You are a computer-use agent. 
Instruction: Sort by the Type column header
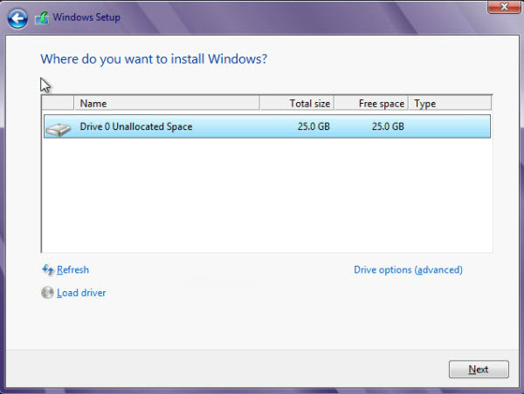coord(450,104)
